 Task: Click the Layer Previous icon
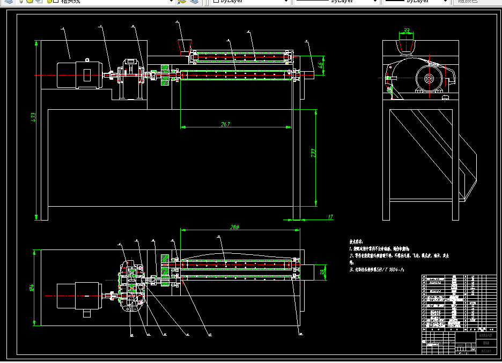coord(194,1)
